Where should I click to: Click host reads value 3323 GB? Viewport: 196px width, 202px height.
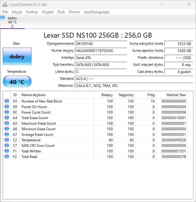coord(179,44)
